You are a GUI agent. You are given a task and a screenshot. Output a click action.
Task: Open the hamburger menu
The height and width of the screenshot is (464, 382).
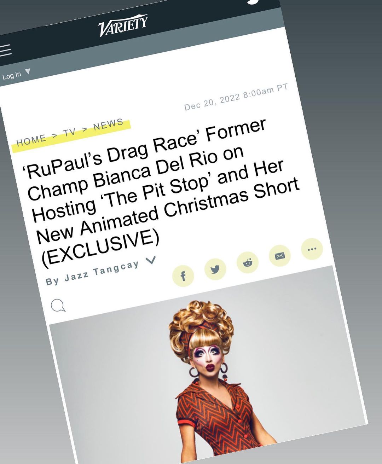click(x=5, y=50)
